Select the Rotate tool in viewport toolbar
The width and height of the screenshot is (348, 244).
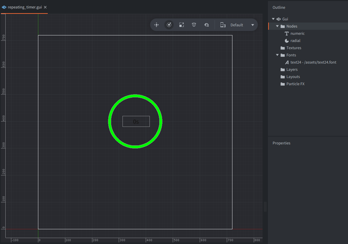pyautogui.click(x=169, y=25)
